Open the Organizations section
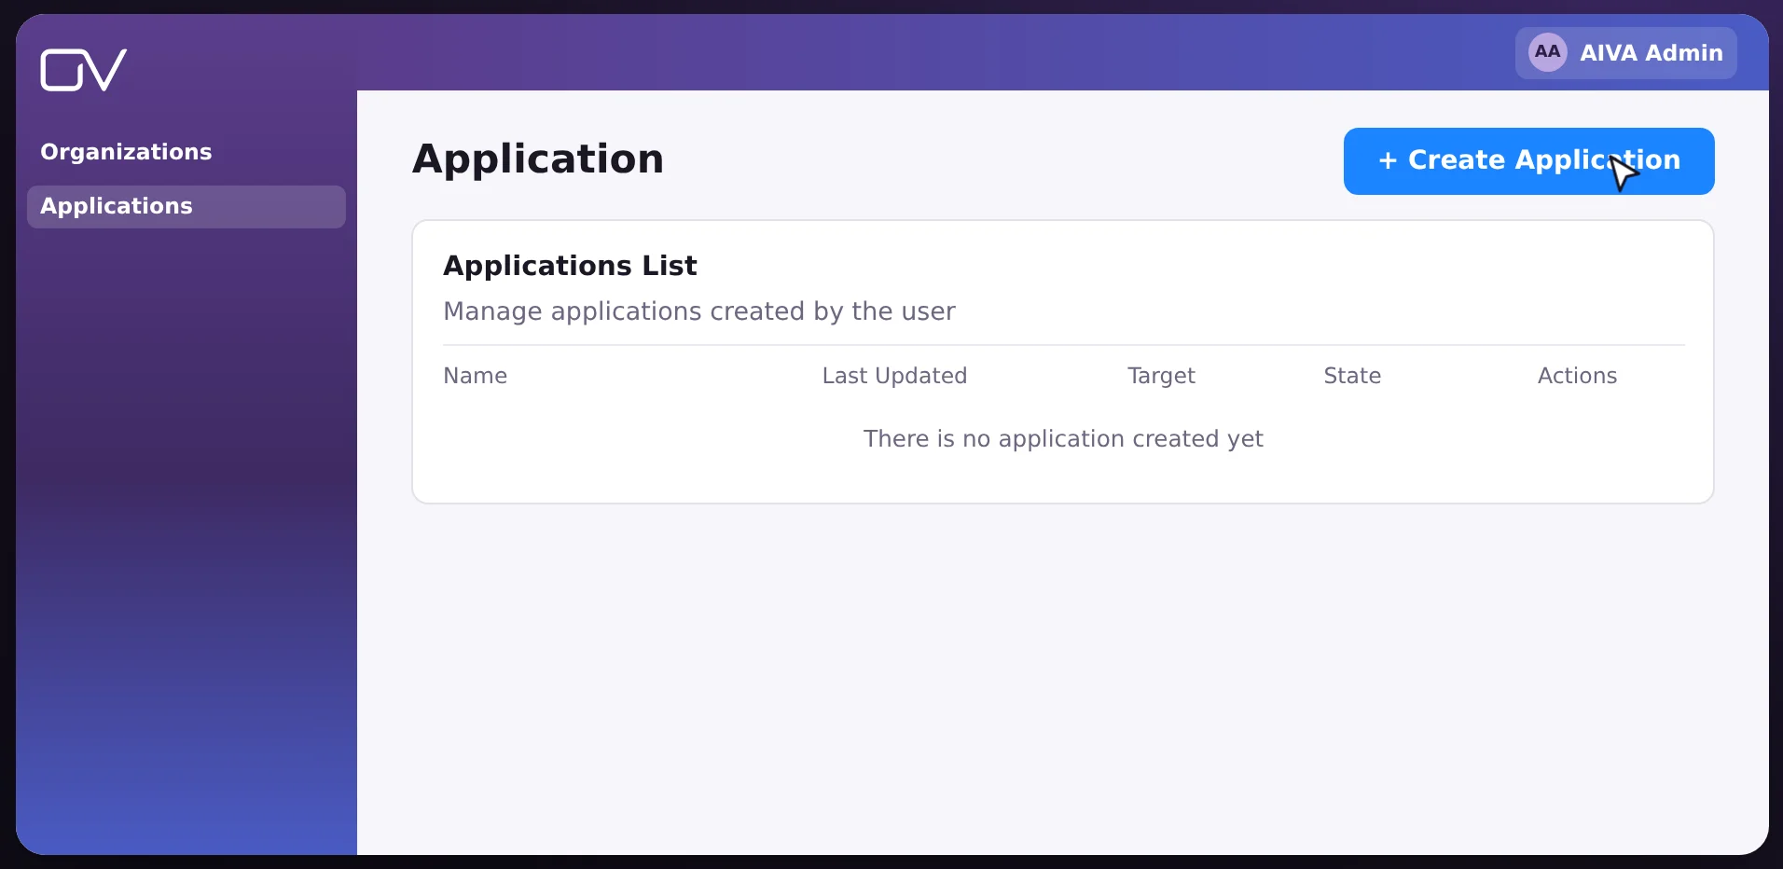 126,152
